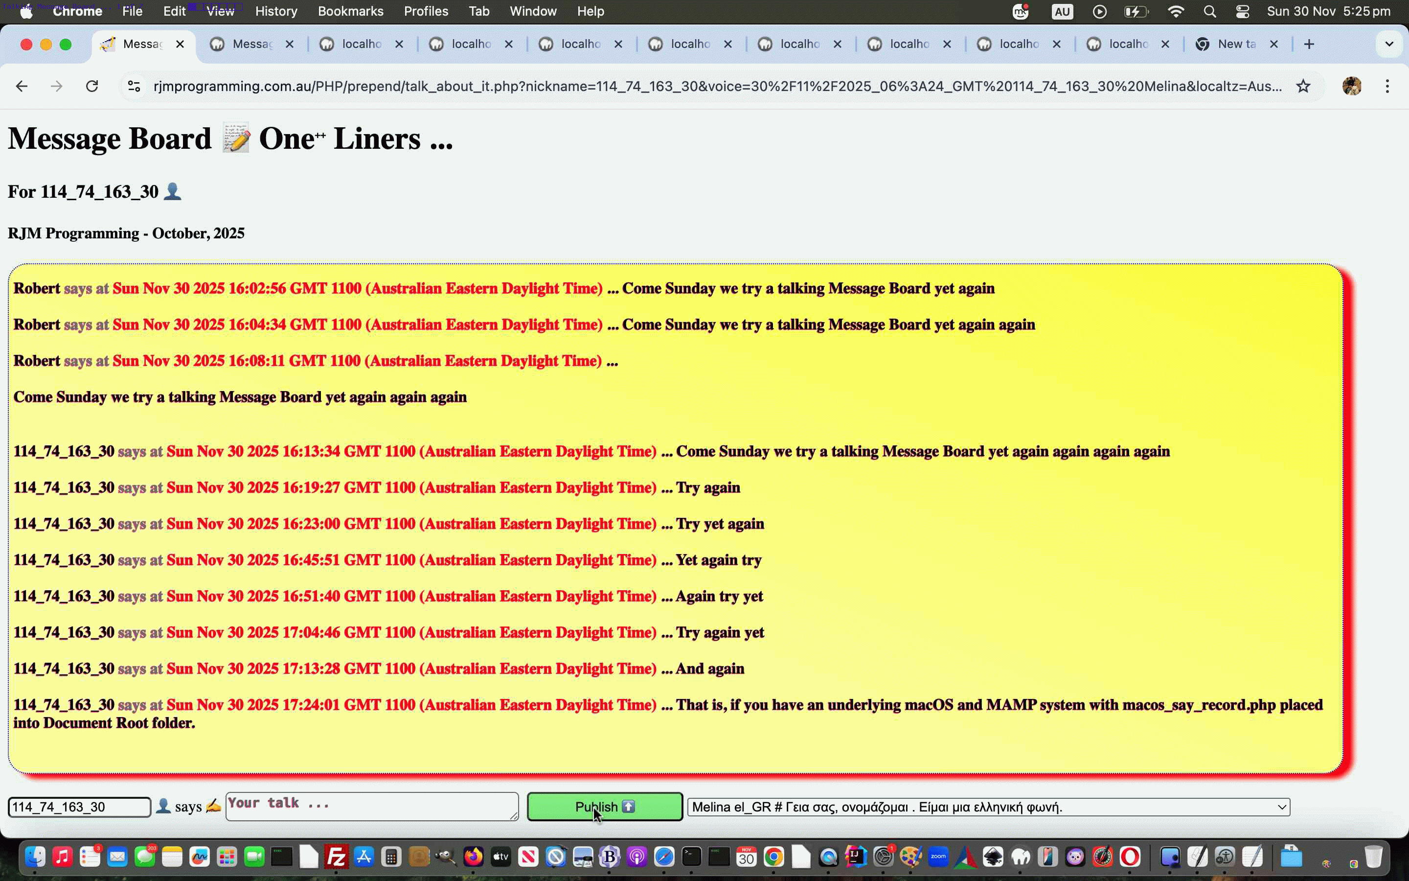1409x881 pixels.
Task: Start Zoom from the Dock
Action: (x=938, y=857)
